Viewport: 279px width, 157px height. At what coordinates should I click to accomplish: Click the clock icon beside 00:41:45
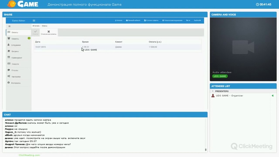(257, 4)
